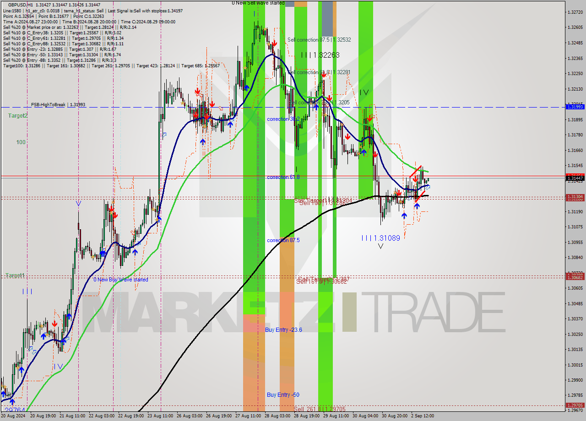This screenshot has height=421, width=586.
Task: Click 1.32720 on the price axis
Action: tap(575, 12)
